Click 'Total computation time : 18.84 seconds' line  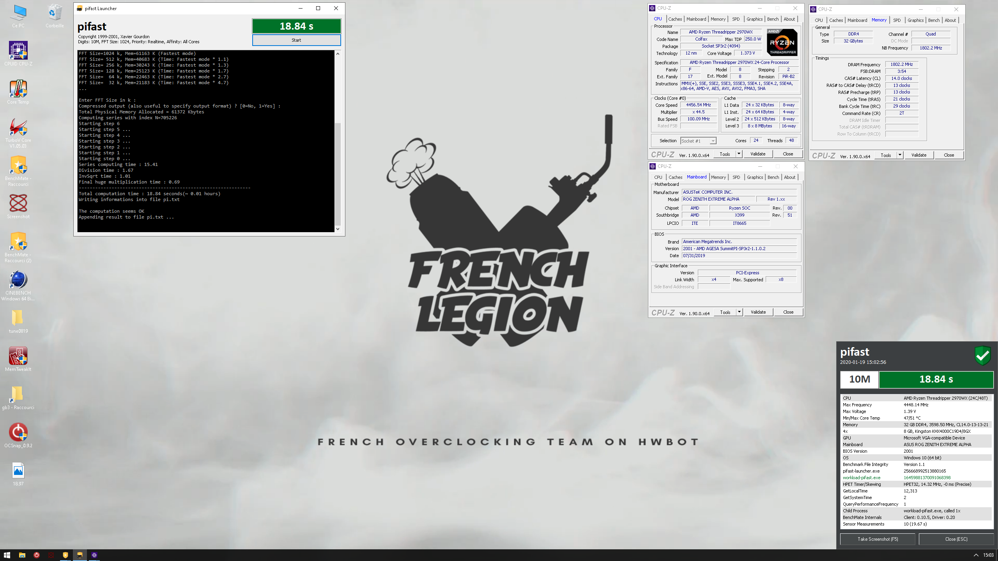[149, 194]
